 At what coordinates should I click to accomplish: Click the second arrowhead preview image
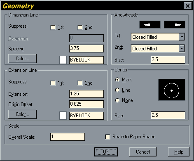(175, 25)
